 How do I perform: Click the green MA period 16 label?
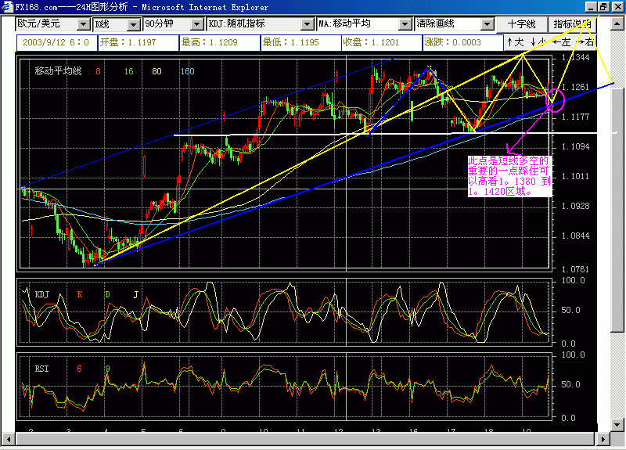point(128,71)
